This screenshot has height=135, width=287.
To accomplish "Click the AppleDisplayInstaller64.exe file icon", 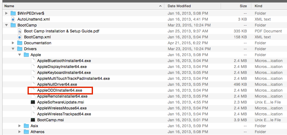I will click(x=33, y=67).
